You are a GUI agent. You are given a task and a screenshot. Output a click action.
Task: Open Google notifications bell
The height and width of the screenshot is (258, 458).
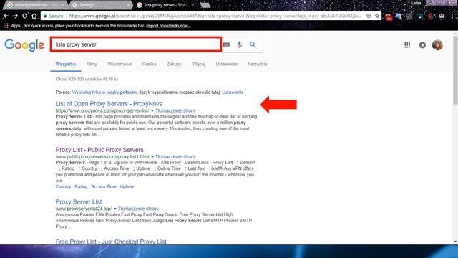click(422, 45)
